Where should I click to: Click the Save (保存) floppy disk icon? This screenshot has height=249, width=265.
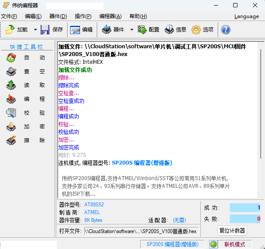coord(45,30)
